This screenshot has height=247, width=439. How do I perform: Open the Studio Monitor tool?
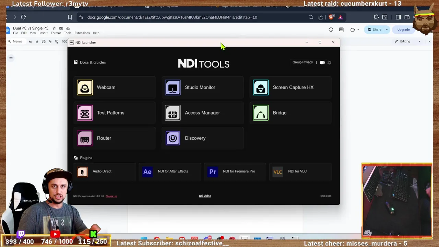pos(202,87)
